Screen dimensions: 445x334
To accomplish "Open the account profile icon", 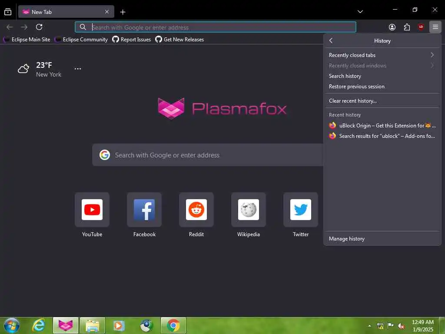I will coord(392,27).
